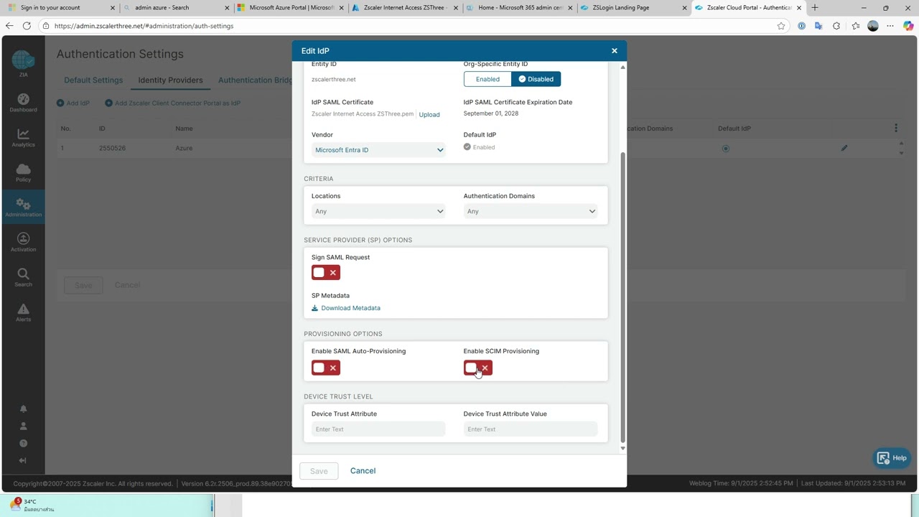Open Activation in the left sidebar
This screenshot has width=919, height=517.
[23, 243]
